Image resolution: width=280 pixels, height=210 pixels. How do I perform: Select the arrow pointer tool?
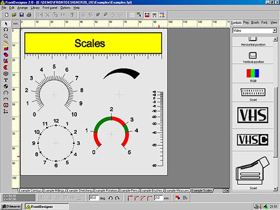[x=6, y=24]
